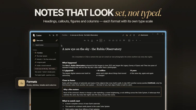Click the What to watch next heading
The image size is (196, 110).
click(71, 101)
